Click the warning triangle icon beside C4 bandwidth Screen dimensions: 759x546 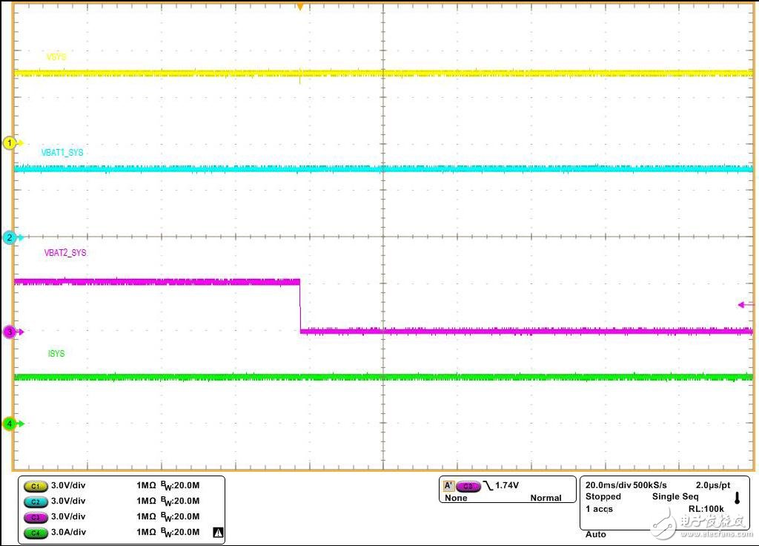coord(217,532)
